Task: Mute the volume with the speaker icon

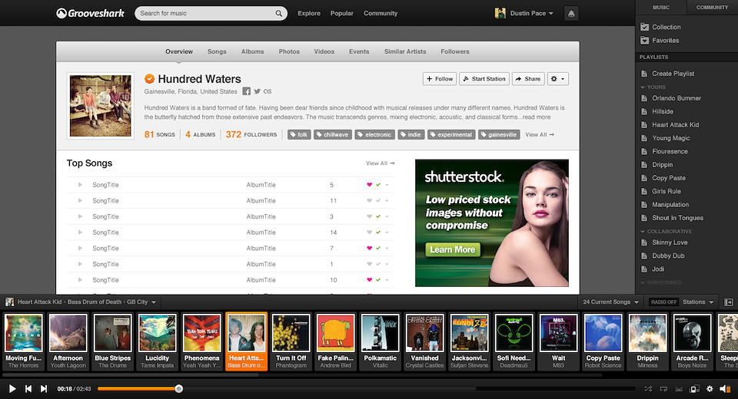Action: 723,389
